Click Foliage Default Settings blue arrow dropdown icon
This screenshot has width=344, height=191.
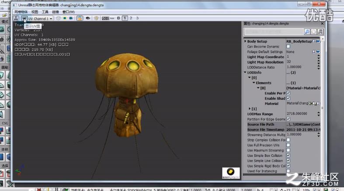point(318,52)
